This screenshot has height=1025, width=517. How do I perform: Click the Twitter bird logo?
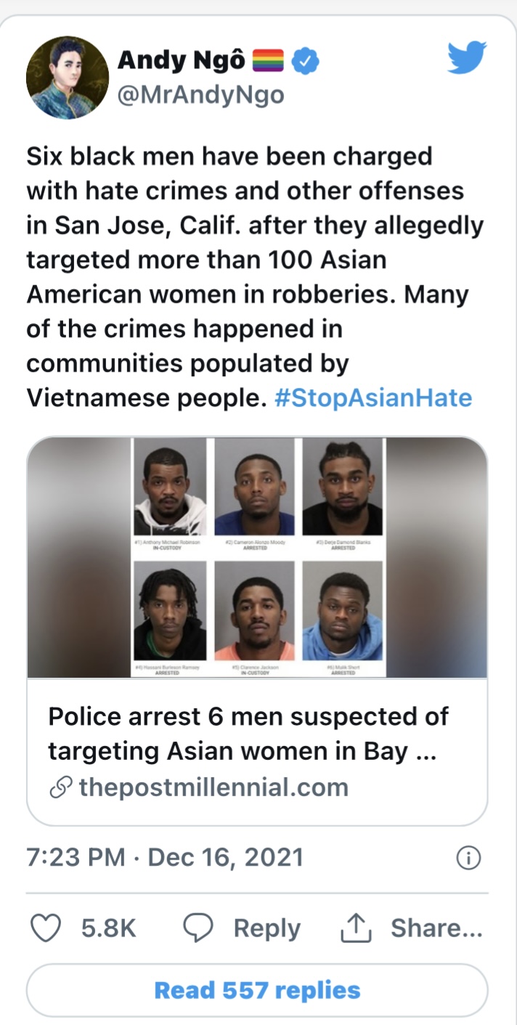coord(466,58)
